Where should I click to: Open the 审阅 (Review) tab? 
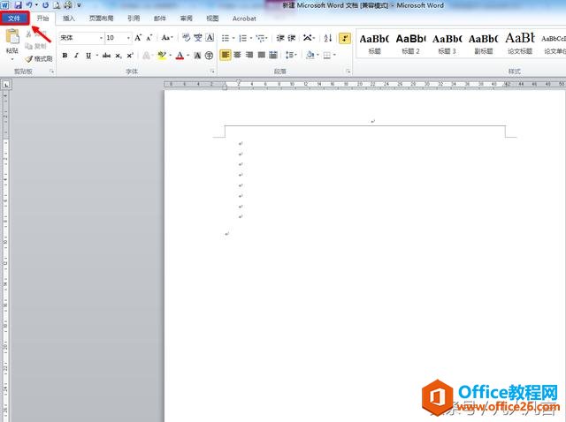pyautogui.click(x=187, y=19)
